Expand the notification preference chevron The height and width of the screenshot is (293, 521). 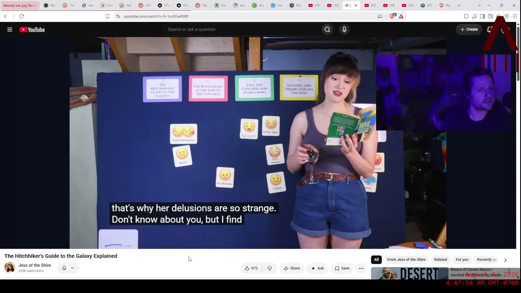pyautogui.click(x=72, y=268)
